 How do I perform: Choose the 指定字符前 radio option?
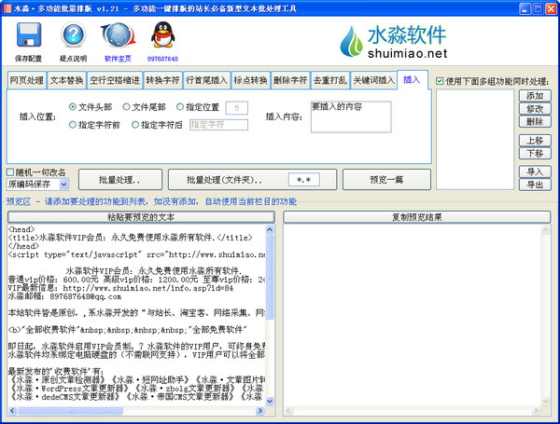[x=74, y=124]
